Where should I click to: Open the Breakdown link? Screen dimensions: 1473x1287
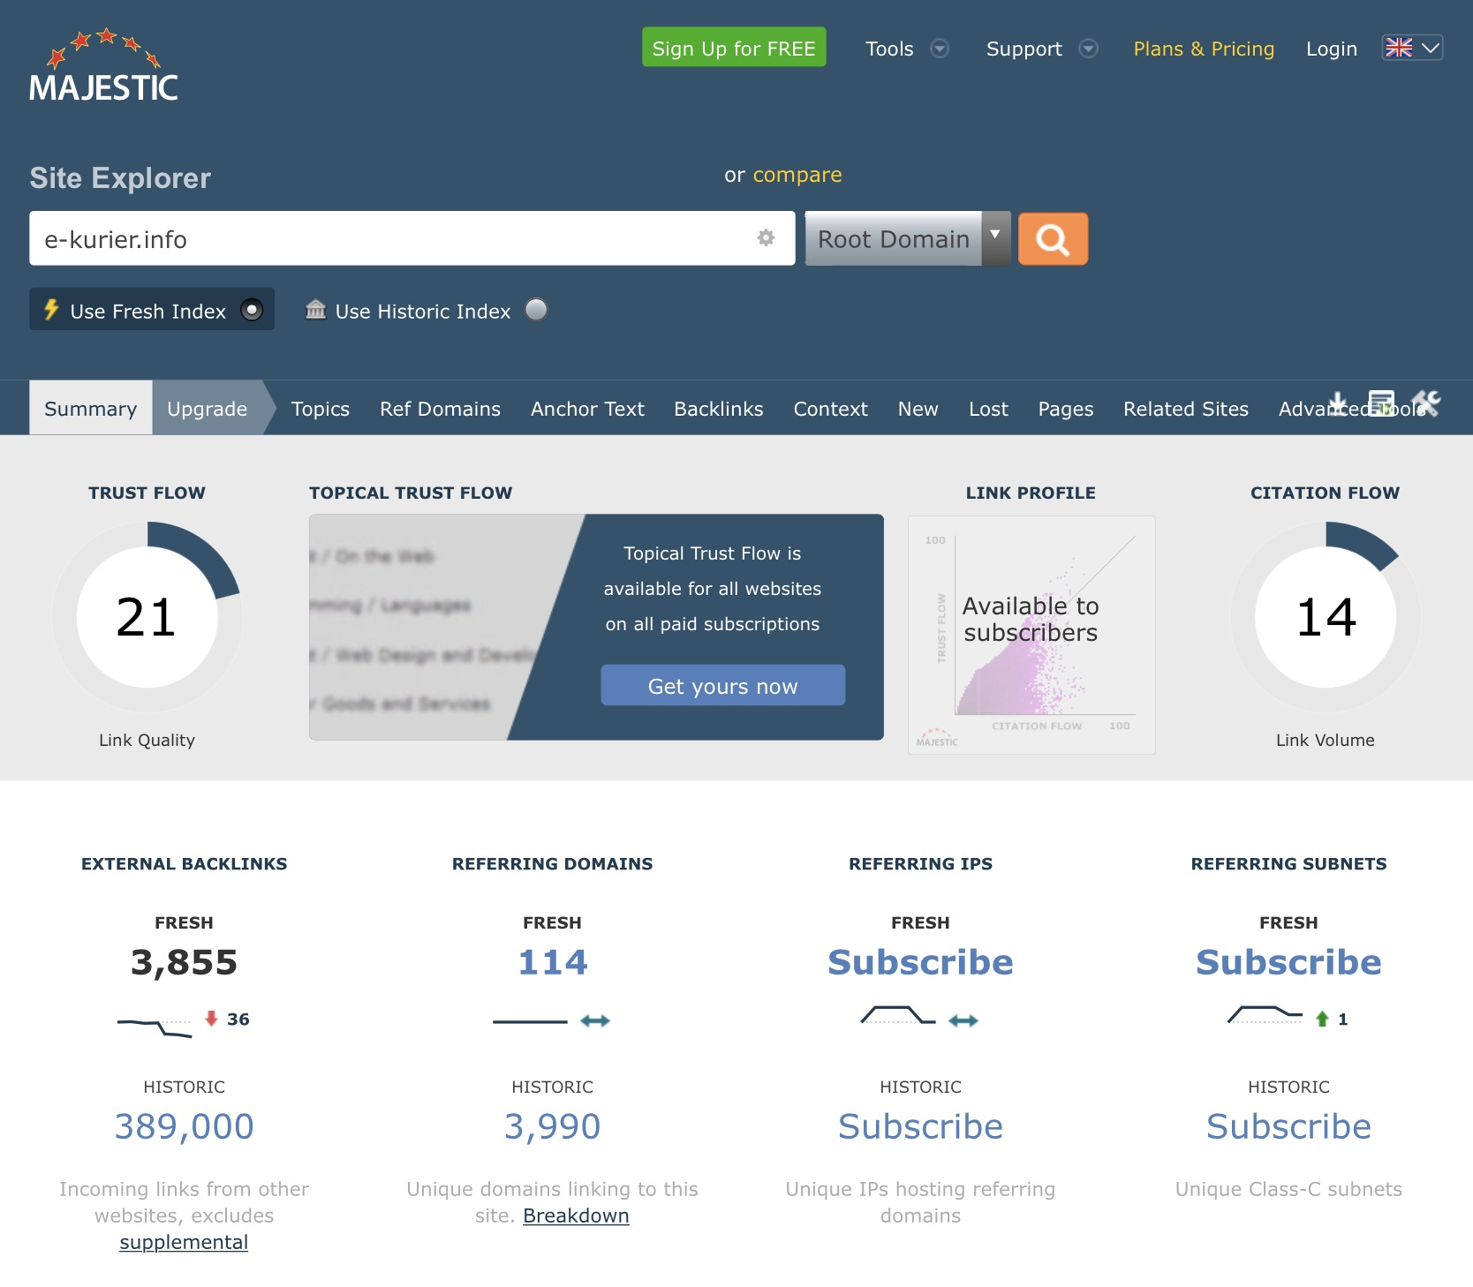[x=576, y=1215]
